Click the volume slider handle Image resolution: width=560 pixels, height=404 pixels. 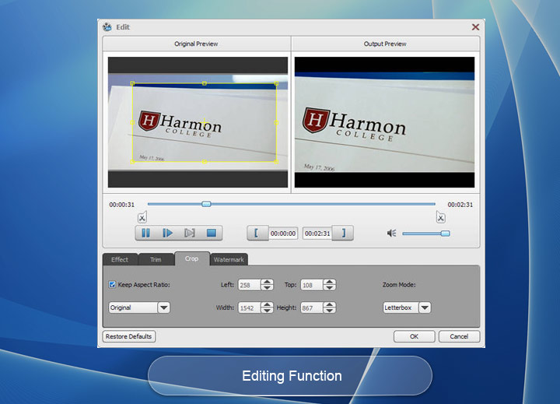[445, 234]
